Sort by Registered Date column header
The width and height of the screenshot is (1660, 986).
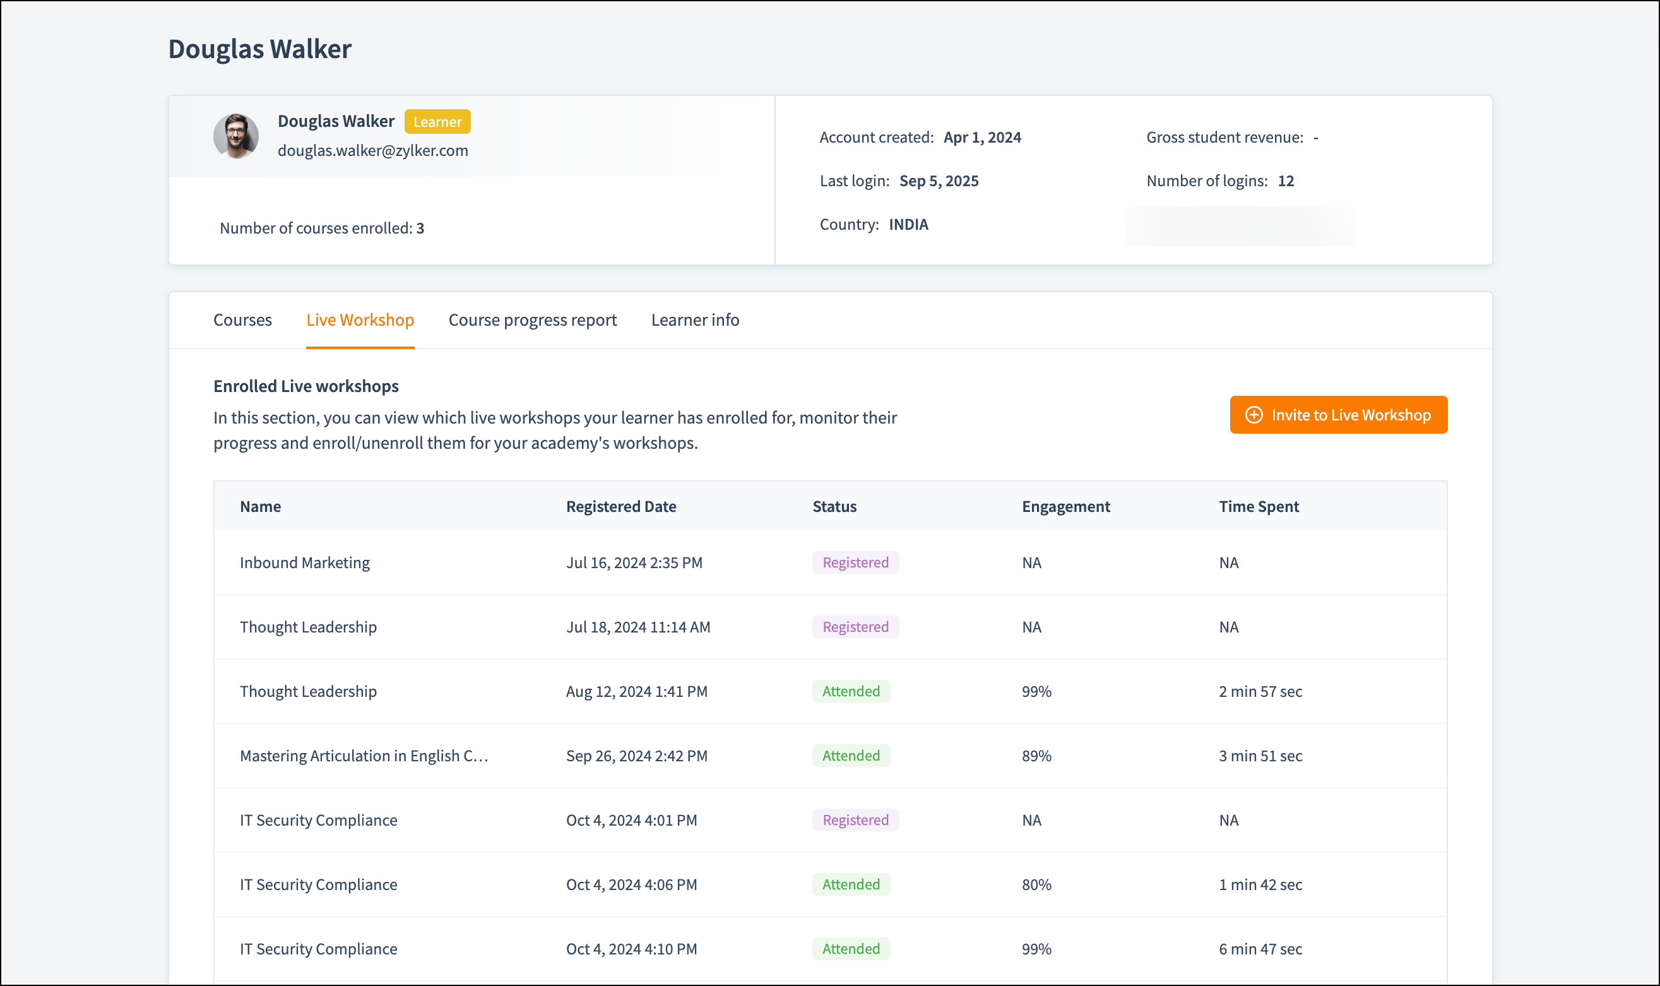pyautogui.click(x=620, y=506)
